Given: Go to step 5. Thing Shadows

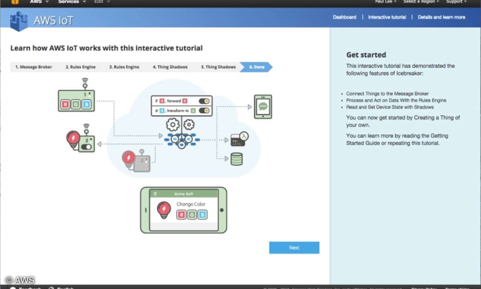Looking at the screenshot, I should (x=218, y=67).
